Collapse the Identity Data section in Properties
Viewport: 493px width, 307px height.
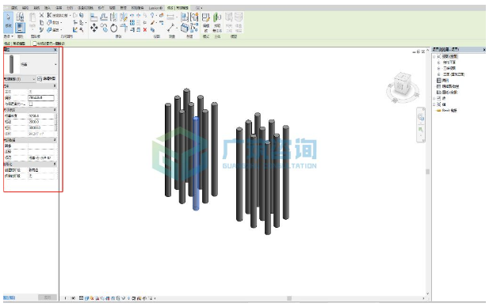(x=55, y=140)
